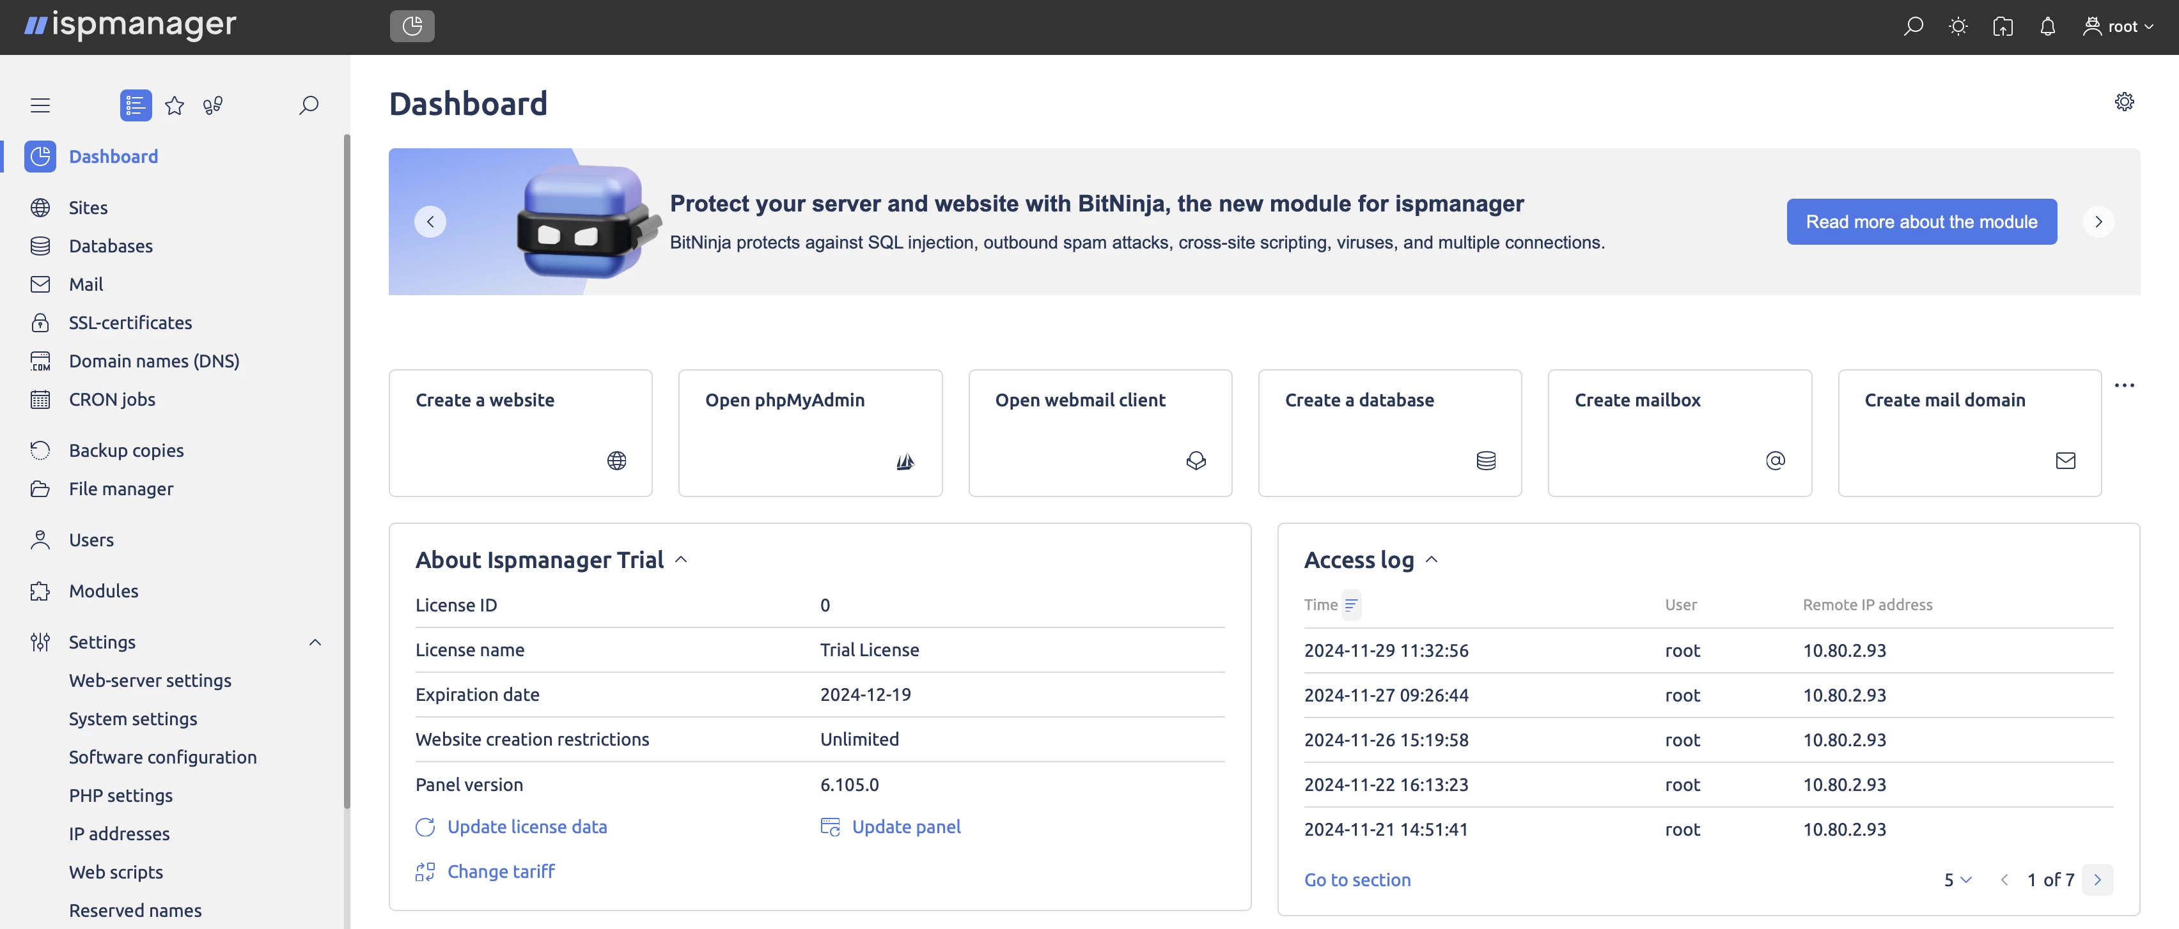Click Update panel link

(891, 827)
